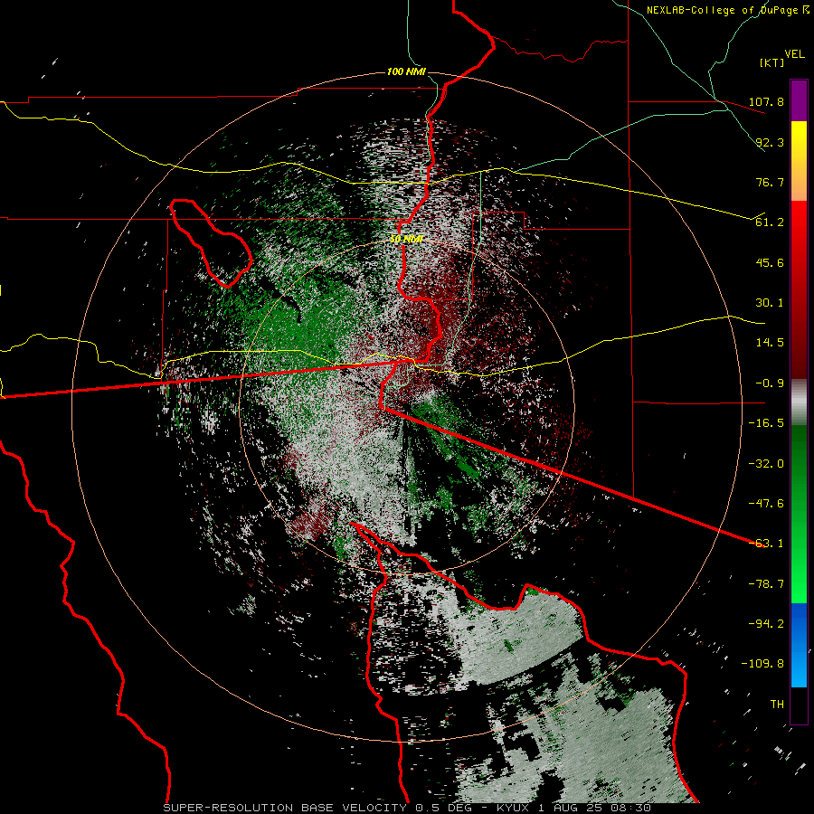Image resolution: width=814 pixels, height=814 pixels.
Task: Click the -109.8 velocity scale value
Action: point(762,664)
